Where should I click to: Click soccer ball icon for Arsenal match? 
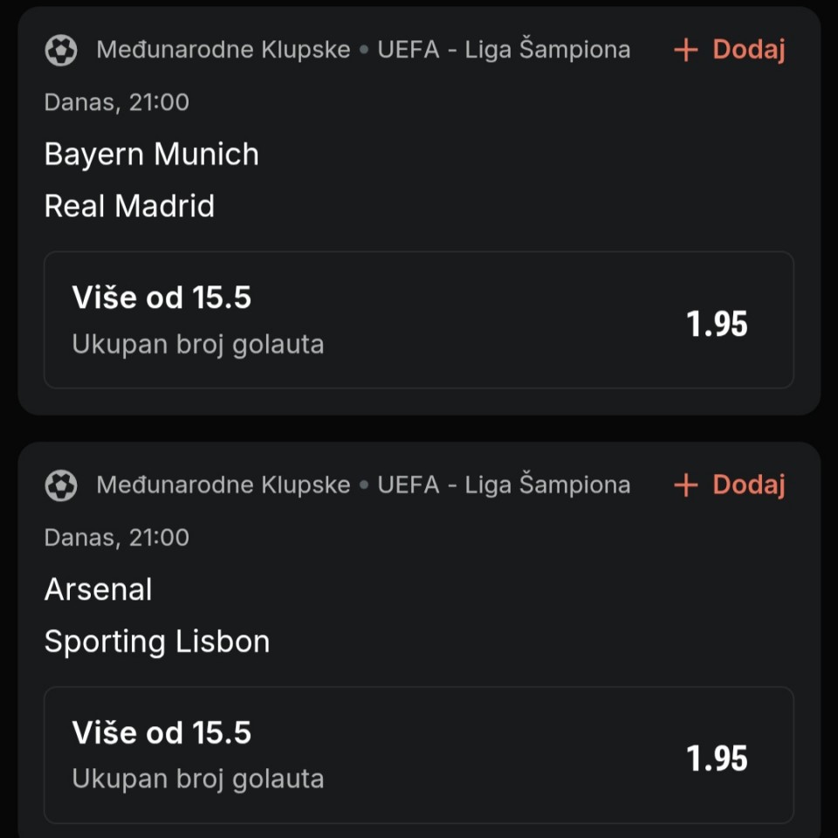pyautogui.click(x=61, y=485)
